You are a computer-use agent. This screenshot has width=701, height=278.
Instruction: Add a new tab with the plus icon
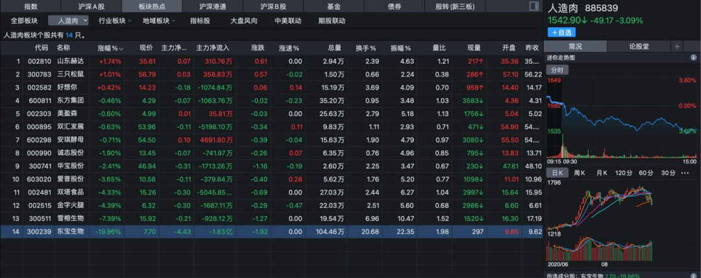click(x=677, y=47)
